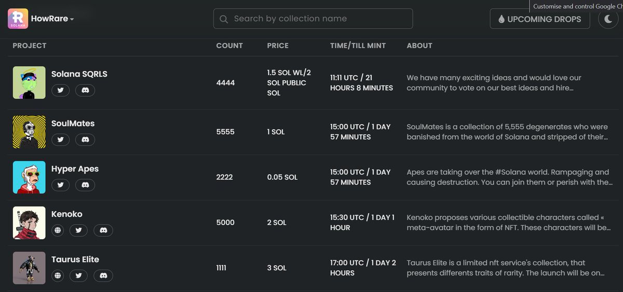The image size is (623, 292).
Task: Select the 2222 count value
Action: point(225,177)
